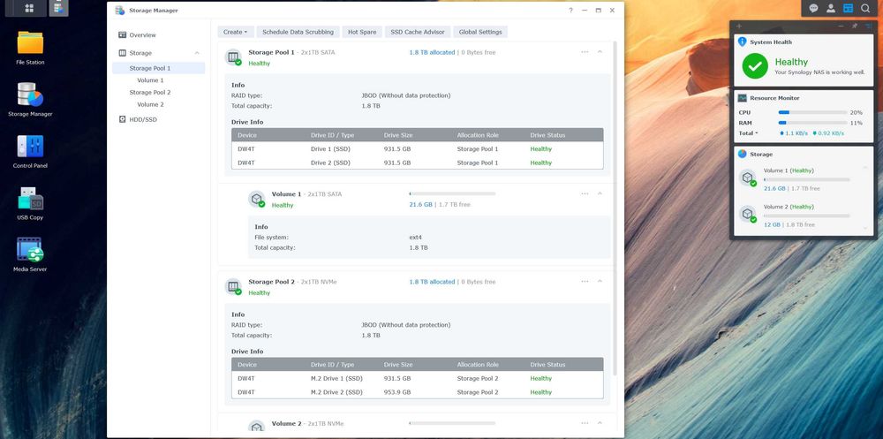Image resolution: width=883 pixels, height=439 pixels.
Task: Click Drive 1 (SSD) table row
Action: point(418,148)
